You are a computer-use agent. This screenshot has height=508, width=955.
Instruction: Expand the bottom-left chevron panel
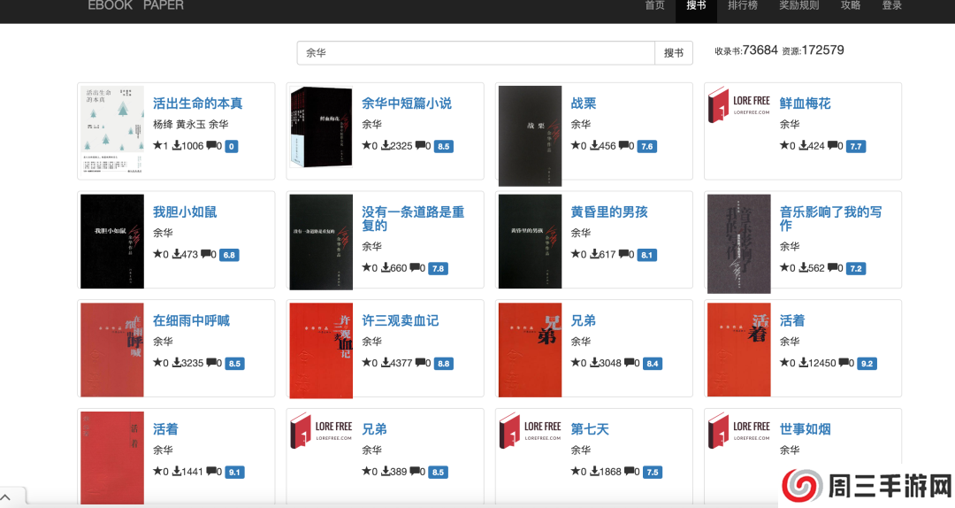point(5,497)
